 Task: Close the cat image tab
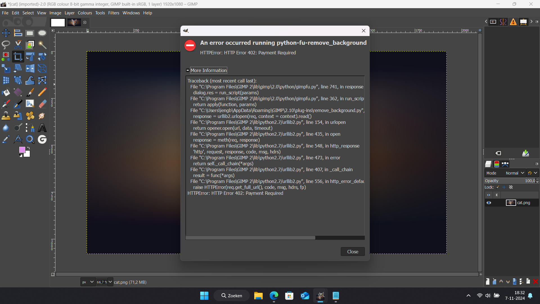pyautogui.click(x=85, y=23)
